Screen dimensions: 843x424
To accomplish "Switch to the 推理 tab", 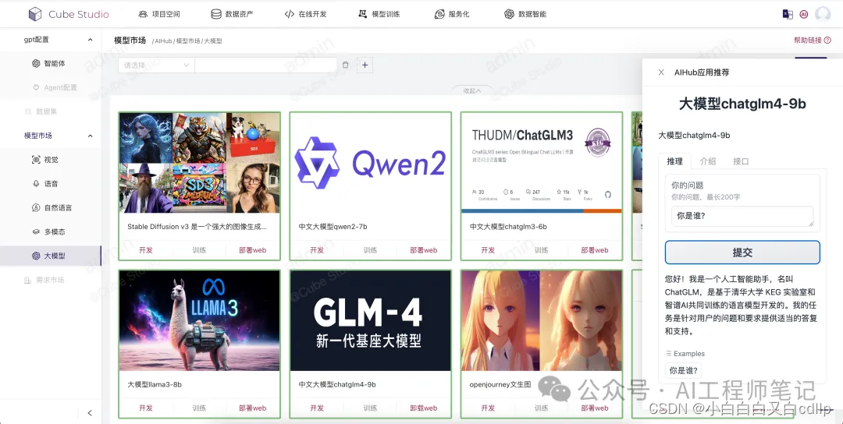I will (x=674, y=161).
